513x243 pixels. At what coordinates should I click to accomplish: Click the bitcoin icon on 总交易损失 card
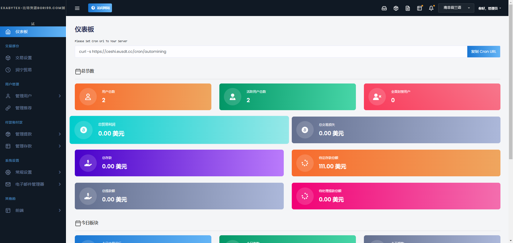(x=305, y=130)
